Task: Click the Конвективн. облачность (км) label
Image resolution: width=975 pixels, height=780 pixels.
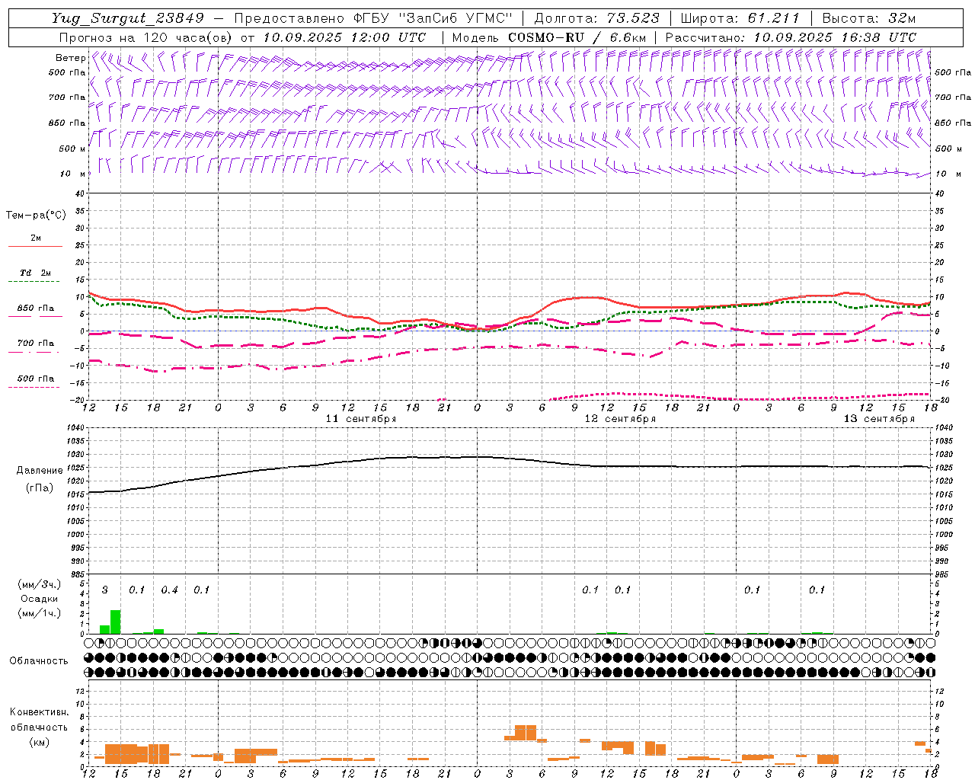Action: (x=39, y=727)
